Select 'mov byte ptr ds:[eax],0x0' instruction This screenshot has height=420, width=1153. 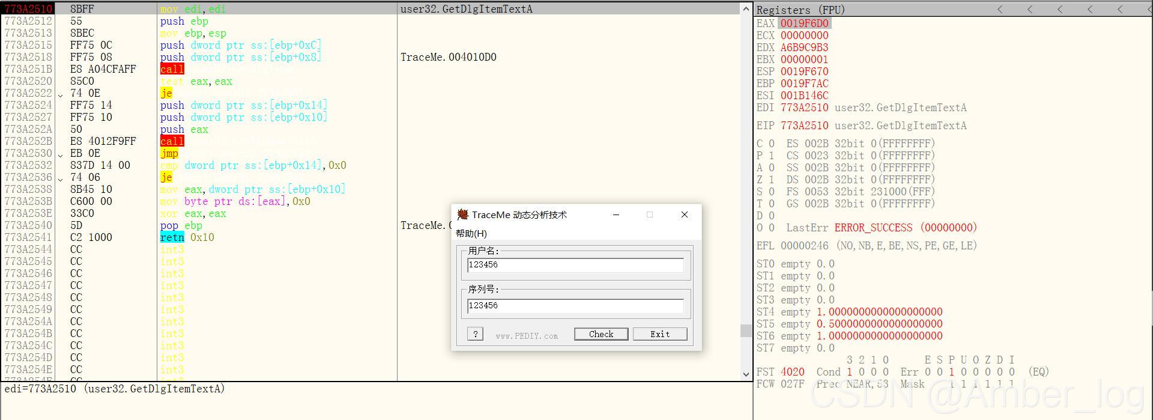click(235, 201)
